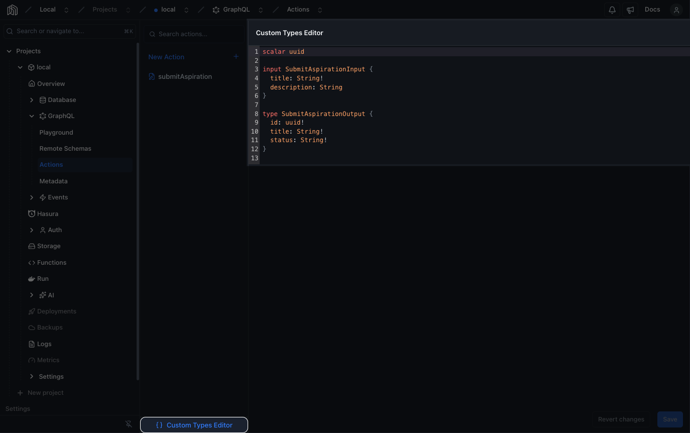Open the Docs link
The width and height of the screenshot is (690, 433).
(652, 10)
